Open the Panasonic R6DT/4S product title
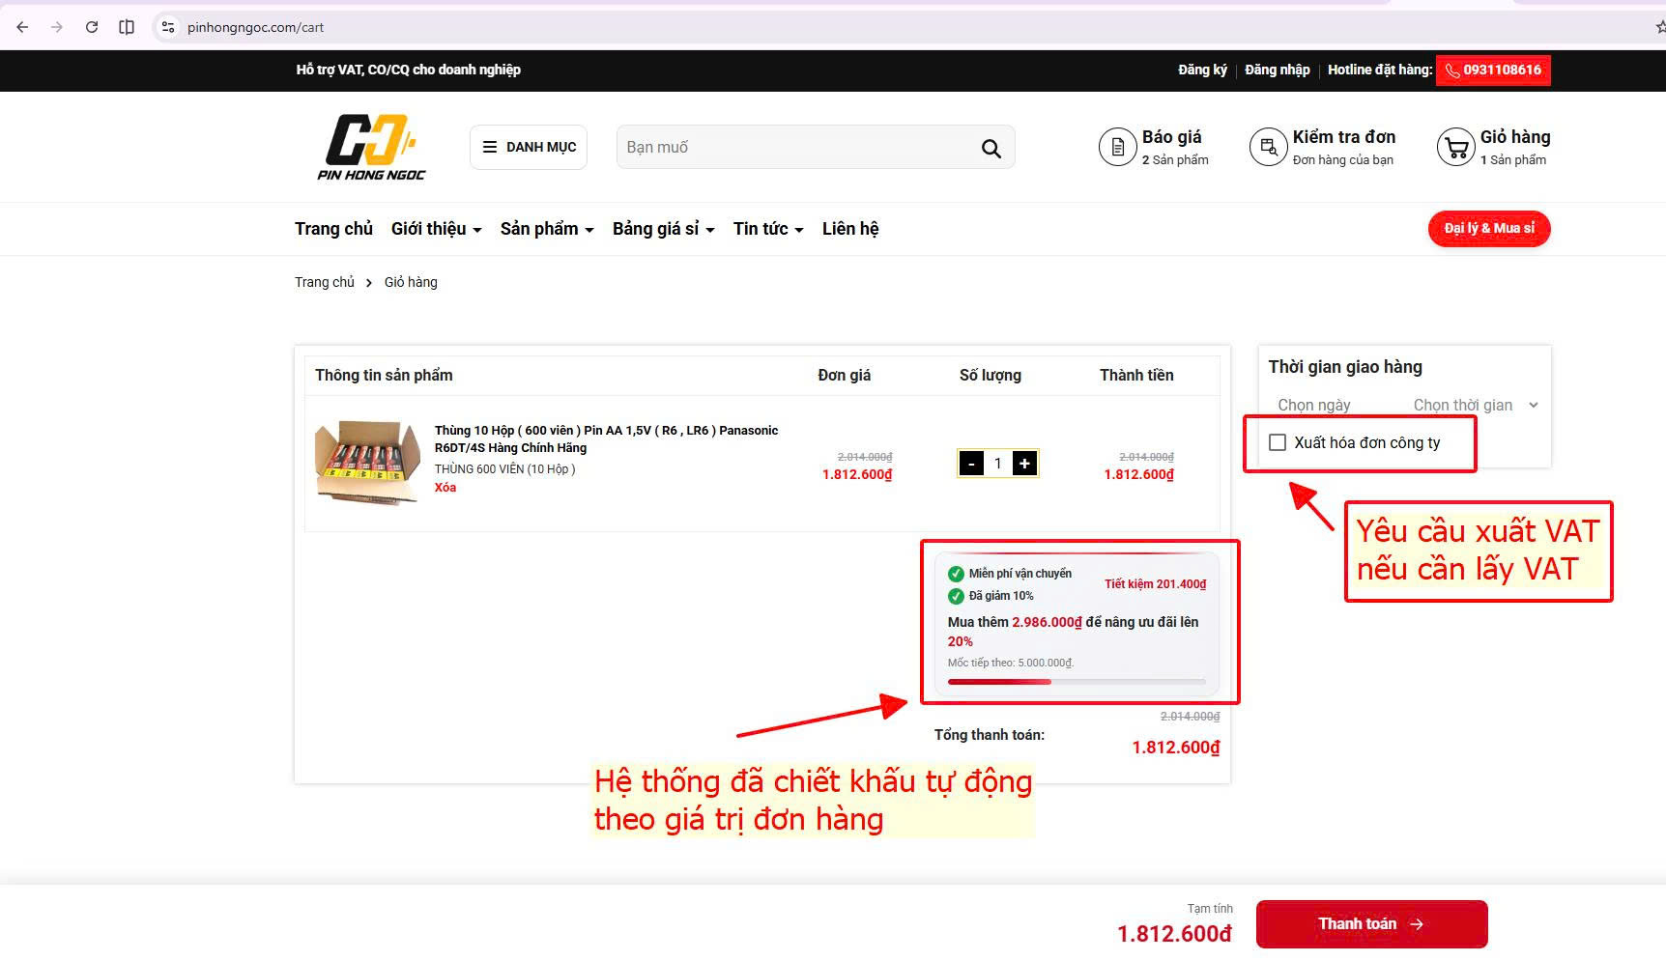This screenshot has width=1666, height=961. 606,439
